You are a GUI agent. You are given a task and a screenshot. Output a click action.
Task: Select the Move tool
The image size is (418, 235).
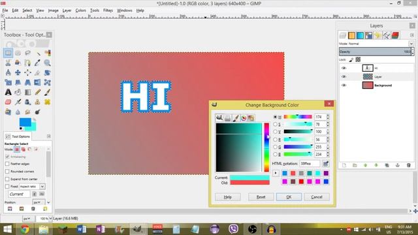pyautogui.click(x=18, y=72)
